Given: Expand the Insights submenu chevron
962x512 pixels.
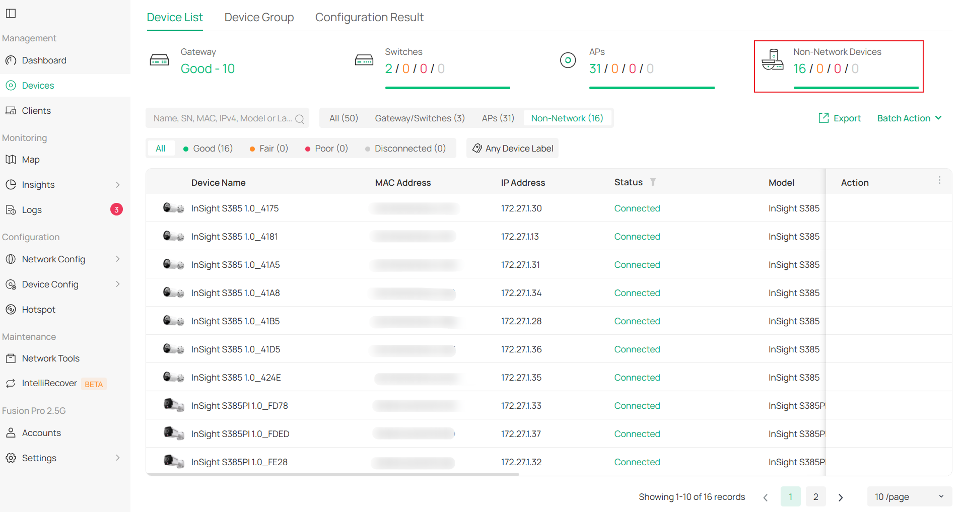Looking at the screenshot, I should 118,185.
